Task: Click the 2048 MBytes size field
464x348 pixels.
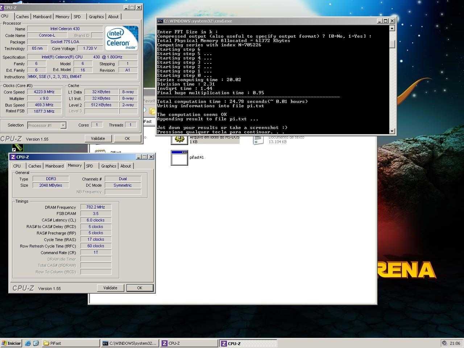Action: tap(51, 185)
